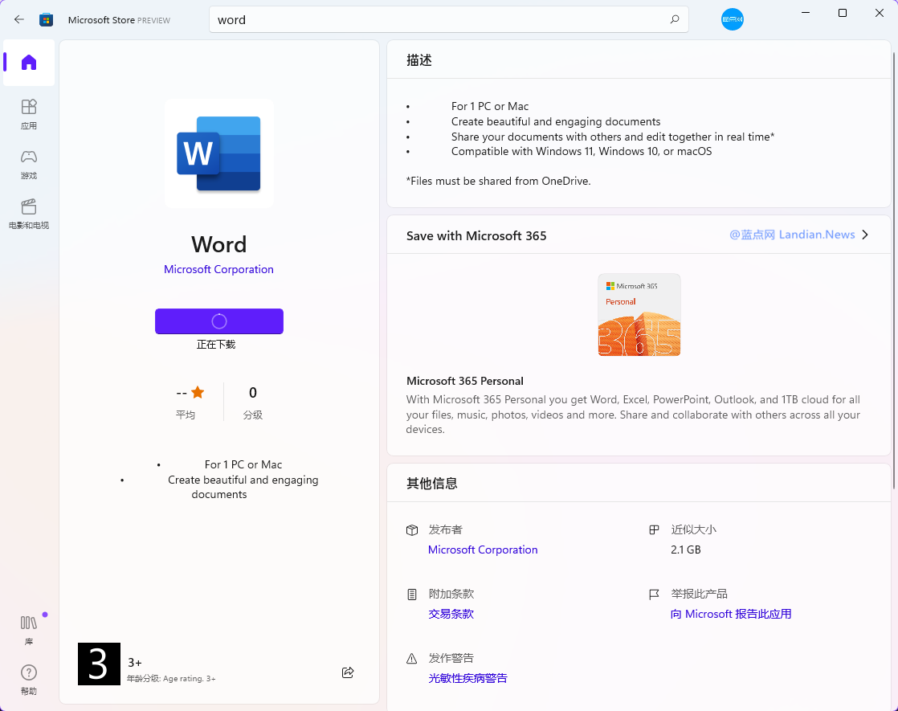The image size is (898, 711).
Task: Click the Microsoft 365 Personal thumbnail
Action: [639, 315]
